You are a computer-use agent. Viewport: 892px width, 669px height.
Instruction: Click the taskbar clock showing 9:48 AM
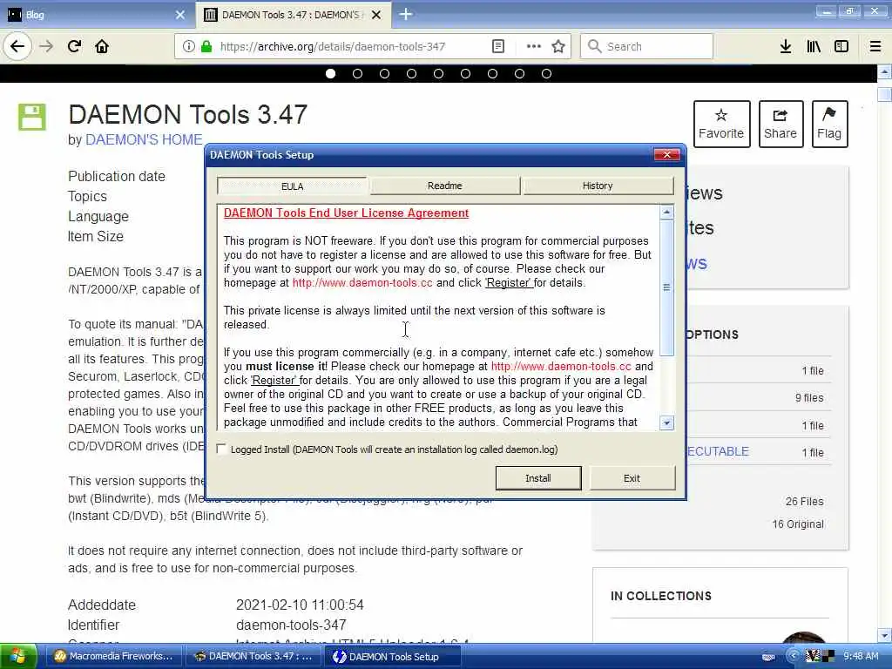point(861,656)
